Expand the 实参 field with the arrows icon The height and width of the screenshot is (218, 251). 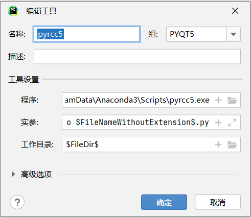232,123
